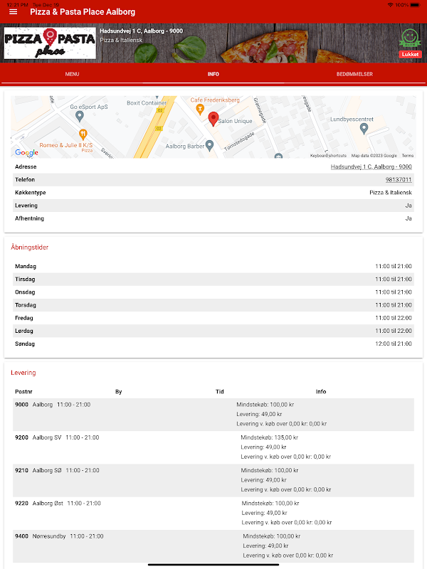This screenshot has width=427, height=569.
Task: Open the BEDØMMELSER tab
Action: click(354, 74)
